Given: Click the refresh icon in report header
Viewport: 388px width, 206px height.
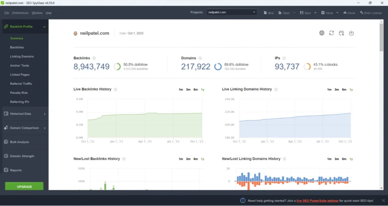Looking at the screenshot, I should pyautogui.click(x=332, y=33).
